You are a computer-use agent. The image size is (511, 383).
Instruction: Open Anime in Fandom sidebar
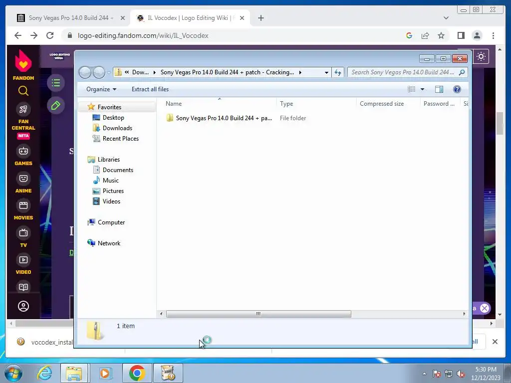(23, 183)
